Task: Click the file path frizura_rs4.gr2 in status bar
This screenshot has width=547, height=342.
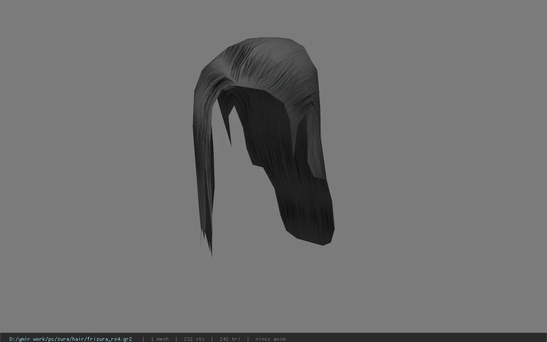Action: coord(71,339)
